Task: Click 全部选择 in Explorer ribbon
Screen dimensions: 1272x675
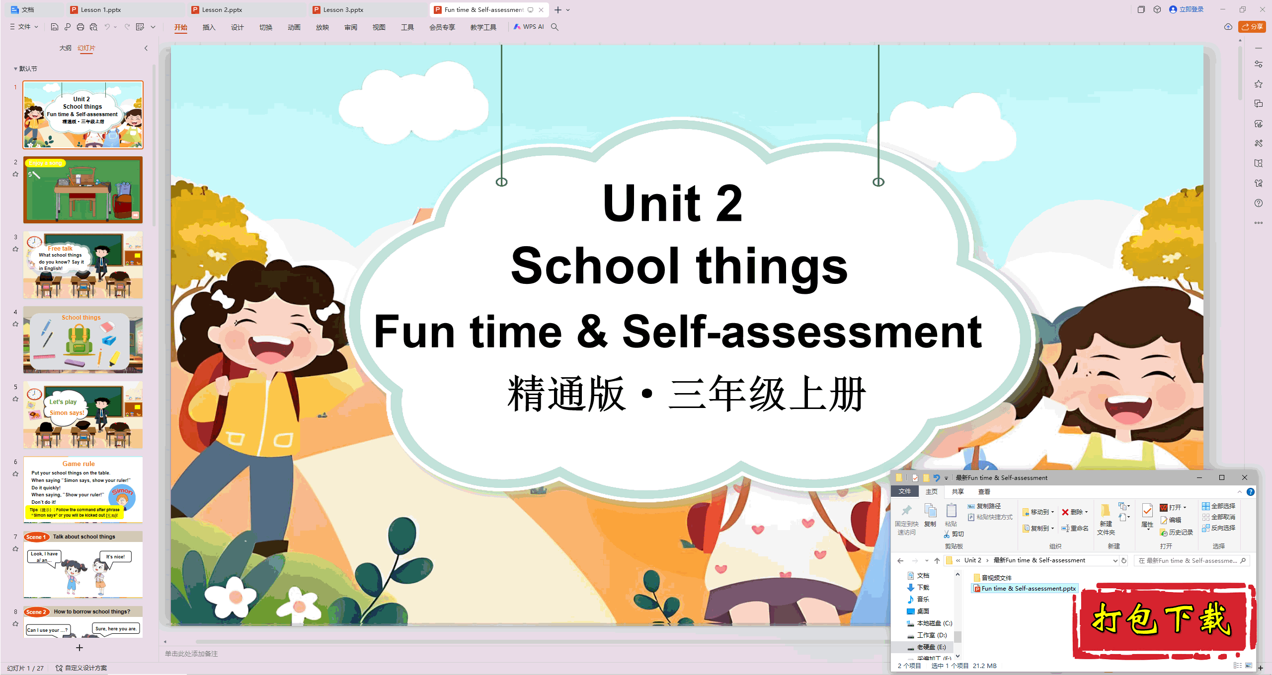Action: coord(1219,506)
